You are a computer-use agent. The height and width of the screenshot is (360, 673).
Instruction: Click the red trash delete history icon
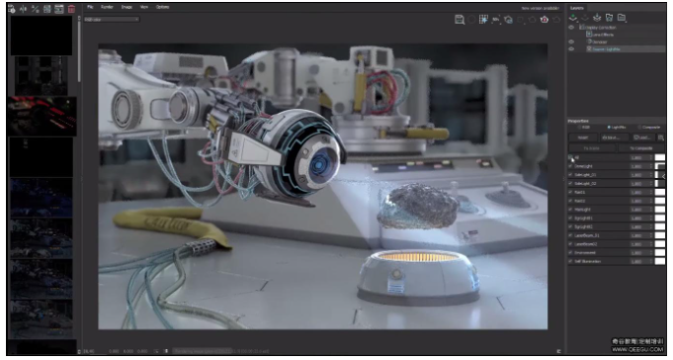(x=72, y=9)
